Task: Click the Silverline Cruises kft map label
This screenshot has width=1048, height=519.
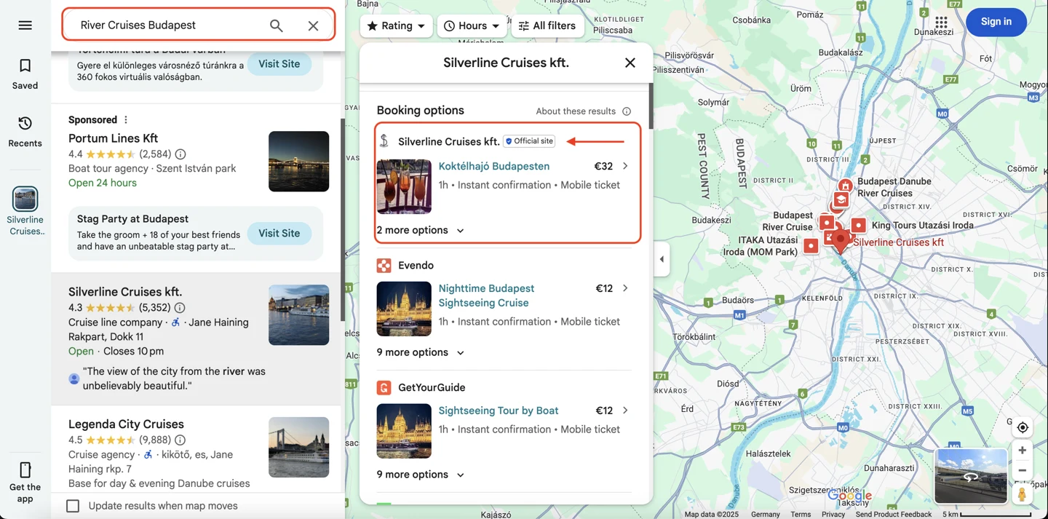Action: tap(898, 242)
